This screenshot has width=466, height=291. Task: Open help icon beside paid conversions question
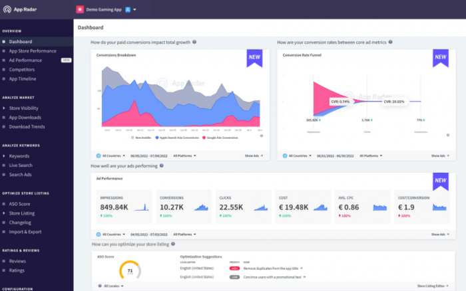194,42
